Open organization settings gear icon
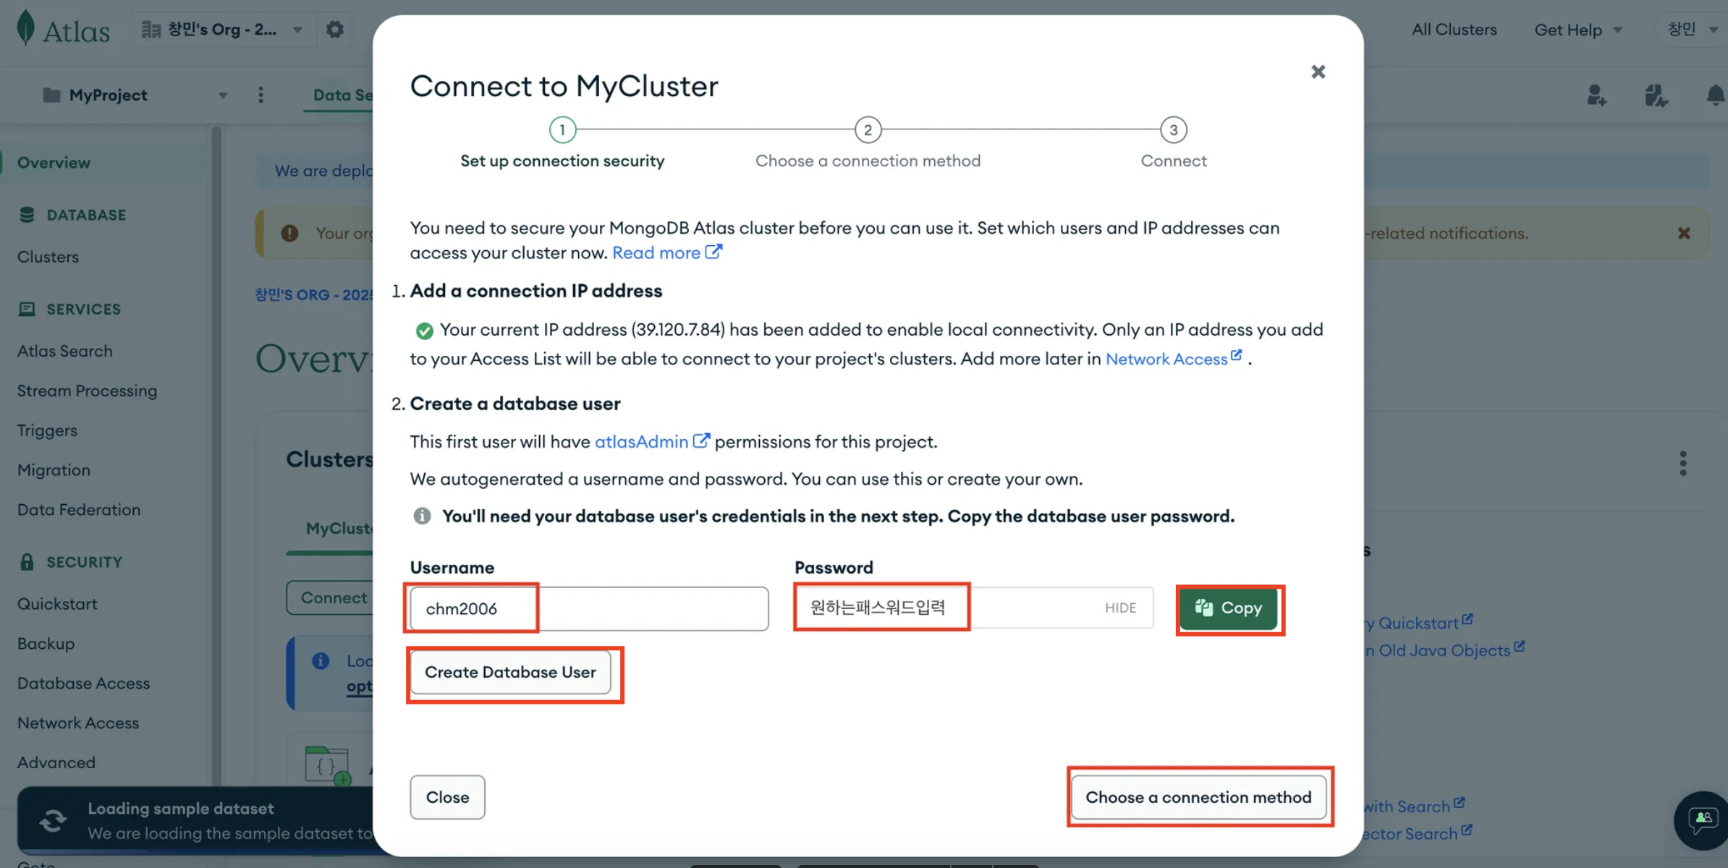1728x868 pixels. [x=334, y=30]
